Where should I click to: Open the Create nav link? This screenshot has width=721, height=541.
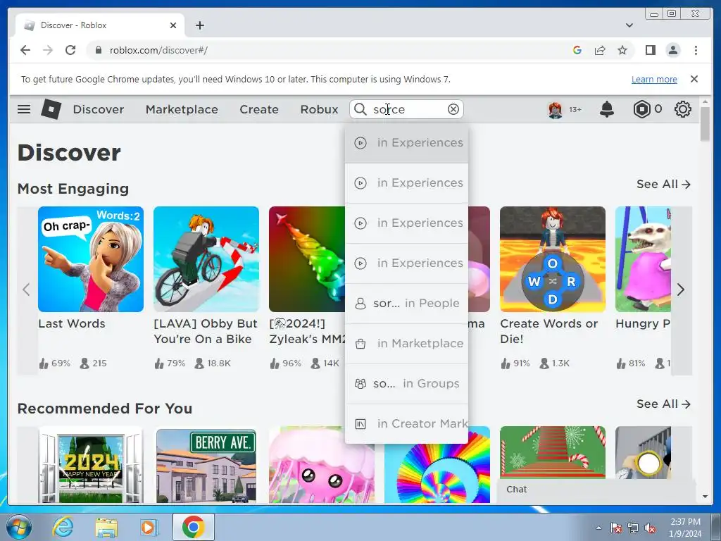[x=259, y=109]
